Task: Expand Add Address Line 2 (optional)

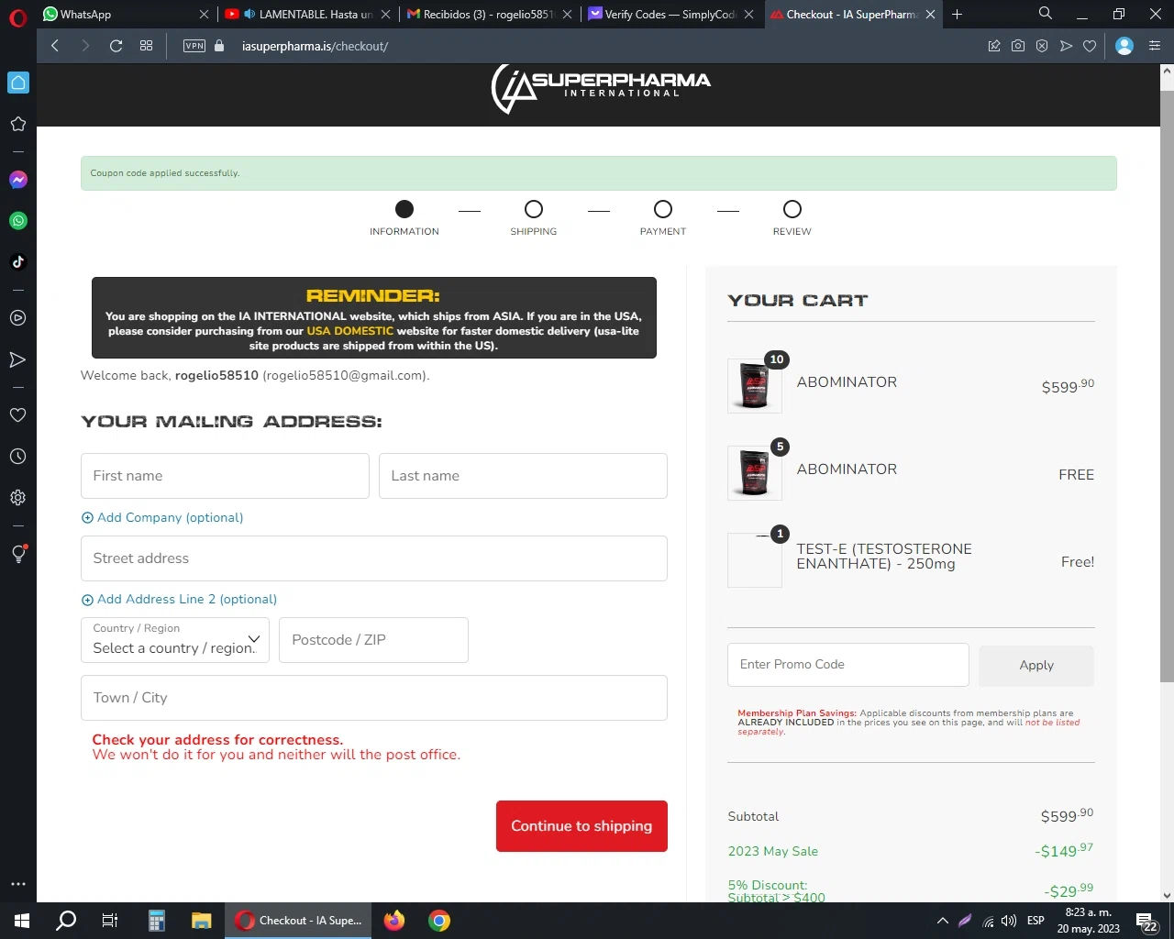Action: click(179, 599)
